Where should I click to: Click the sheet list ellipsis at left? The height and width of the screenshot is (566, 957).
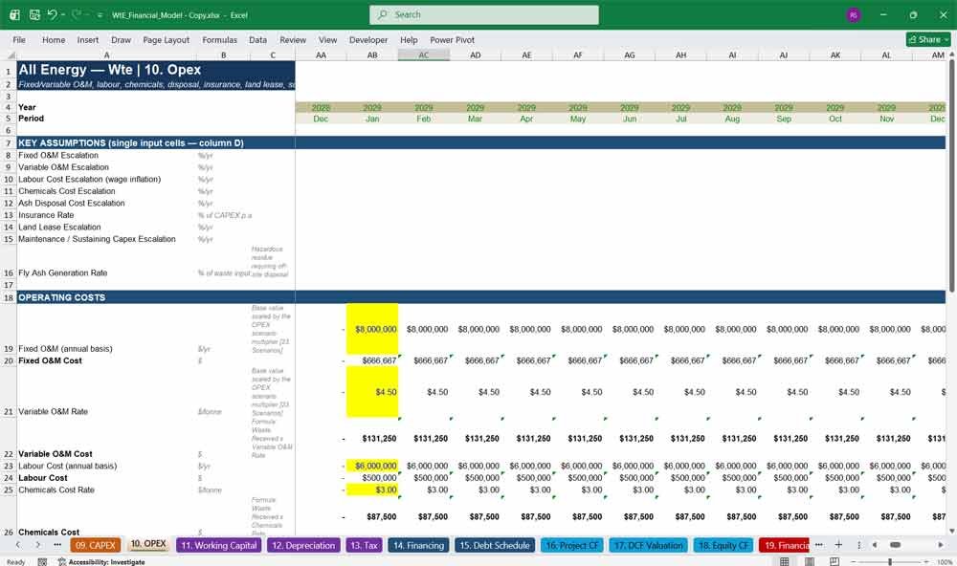click(57, 545)
